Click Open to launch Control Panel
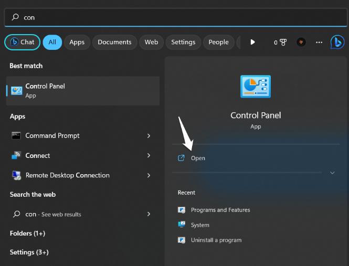This screenshot has width=349, height=266. pos(198,158)
